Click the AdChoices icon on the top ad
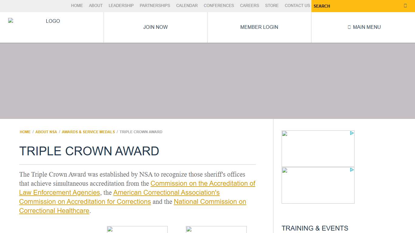 point(352,133)
